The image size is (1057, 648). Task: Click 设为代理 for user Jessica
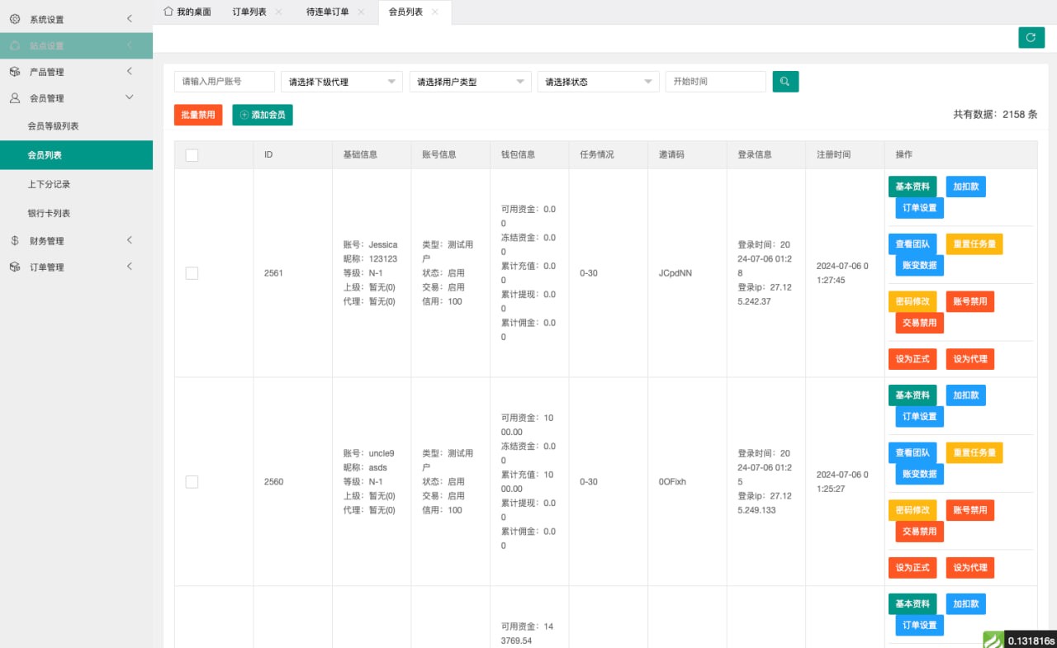[970, 359]
